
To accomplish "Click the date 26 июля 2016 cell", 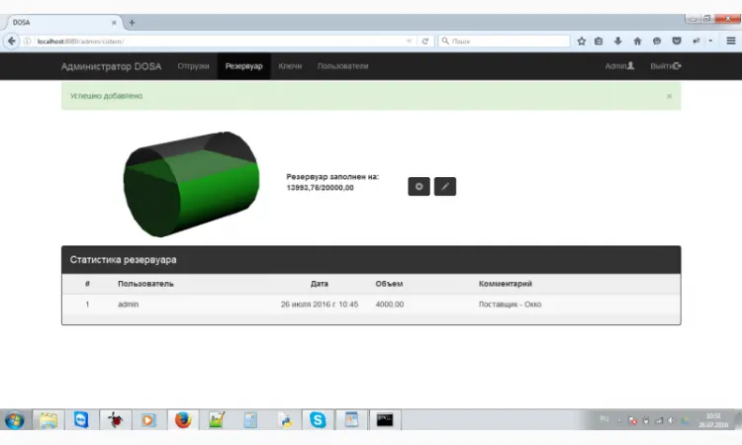I will tap(320, 304).
